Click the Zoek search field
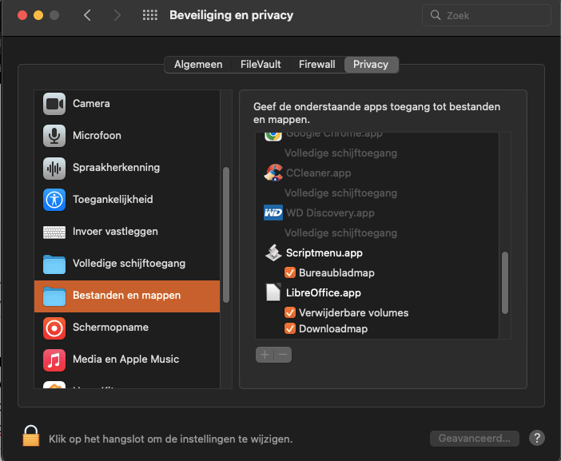 point(487,15)
